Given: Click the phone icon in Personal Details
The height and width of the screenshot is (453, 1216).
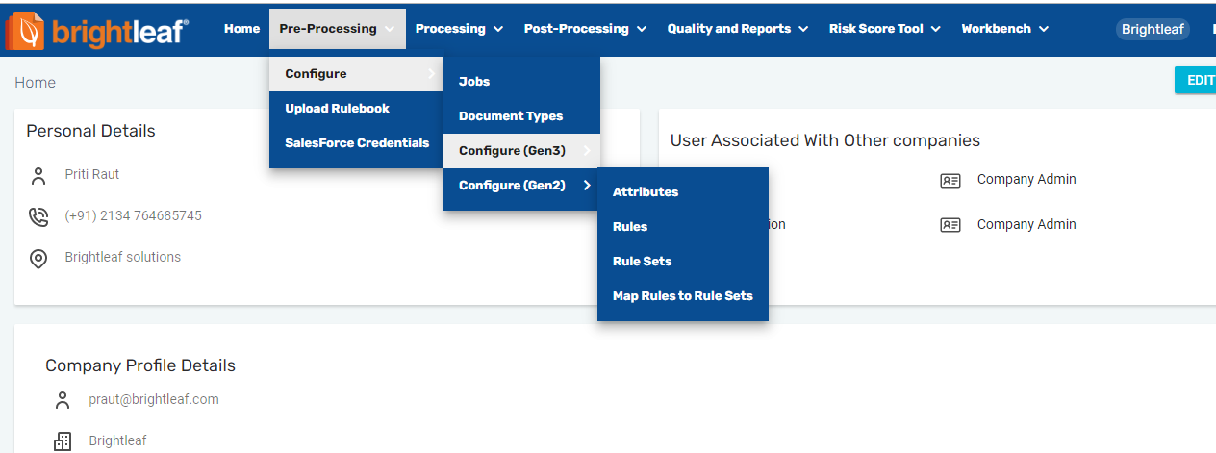Looking at the screenshot, I should pyautogui.click(x=38, y=217).
